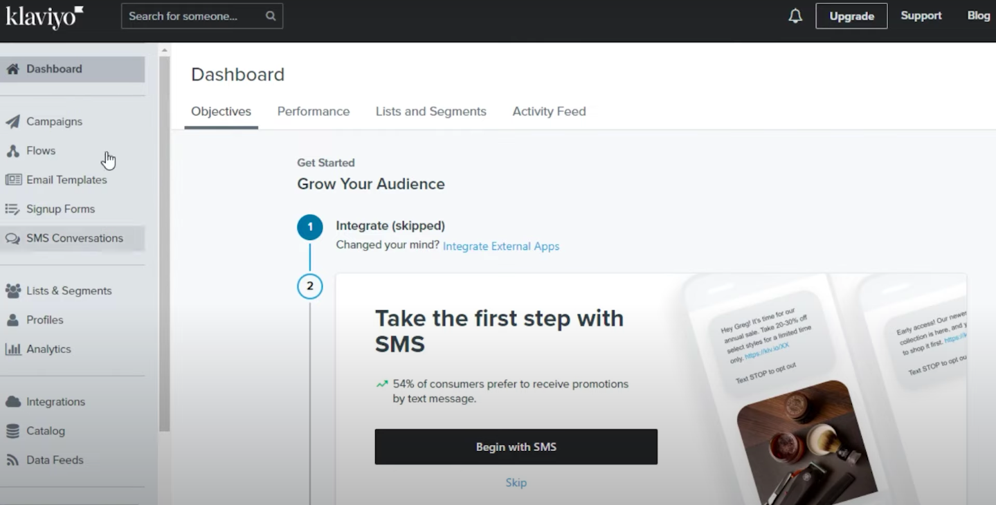996x505 pixels.
Task: Click the sidebar vertical scrollbar
Action: pyautogui.click(x=164, y=242)
